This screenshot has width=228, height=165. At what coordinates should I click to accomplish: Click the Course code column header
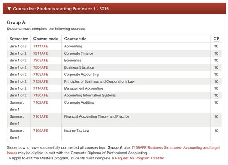pos(46,39)
